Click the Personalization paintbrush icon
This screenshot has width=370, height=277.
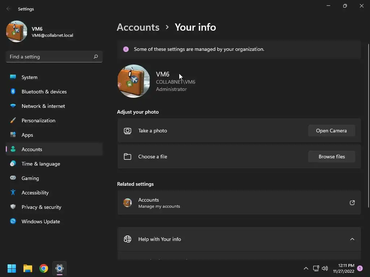[13, 120]
